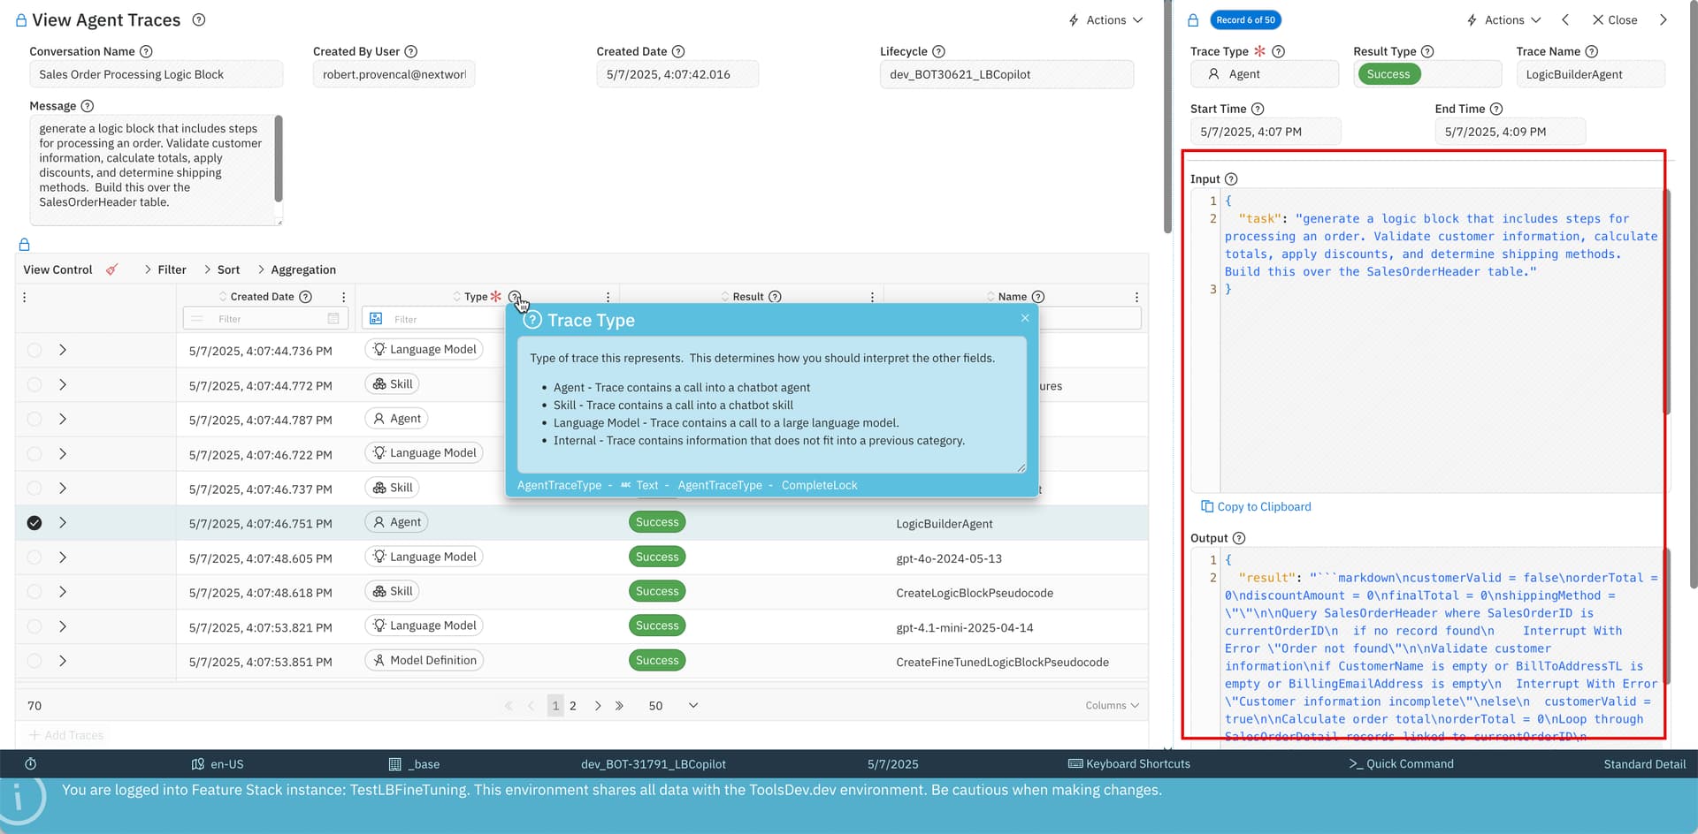Click help icon next to Start Time
Screen dimensions: 1698x834
(1258, 109)
